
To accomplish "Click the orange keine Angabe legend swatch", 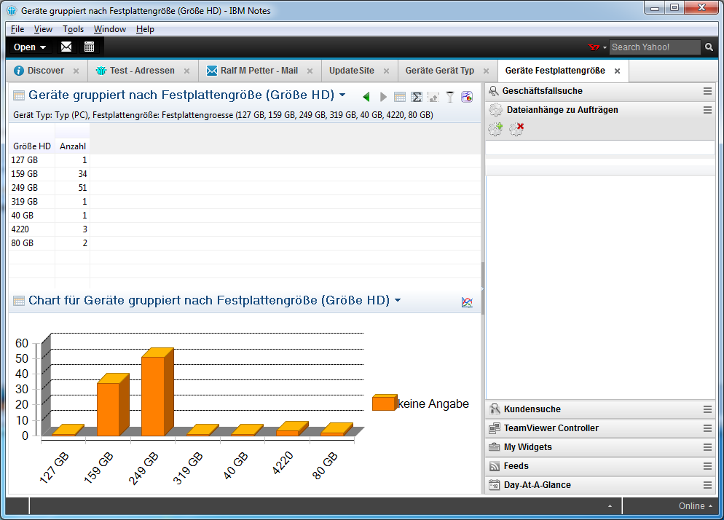I will click(383, 403).
